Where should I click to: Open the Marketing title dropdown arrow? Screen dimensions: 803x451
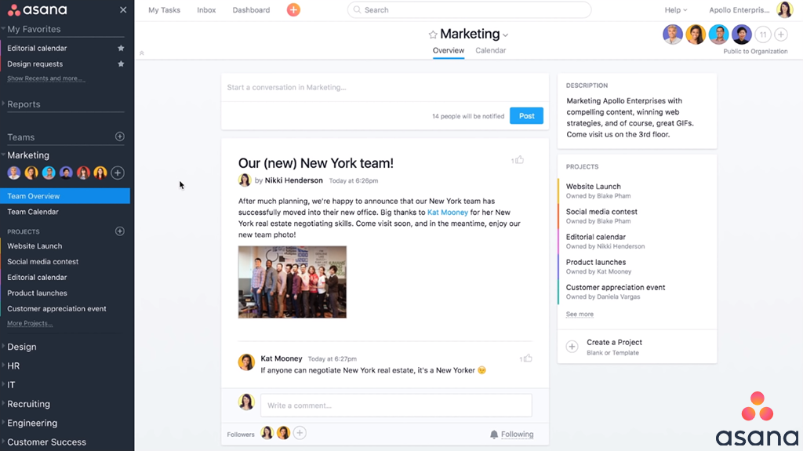[x=506, y=35]
